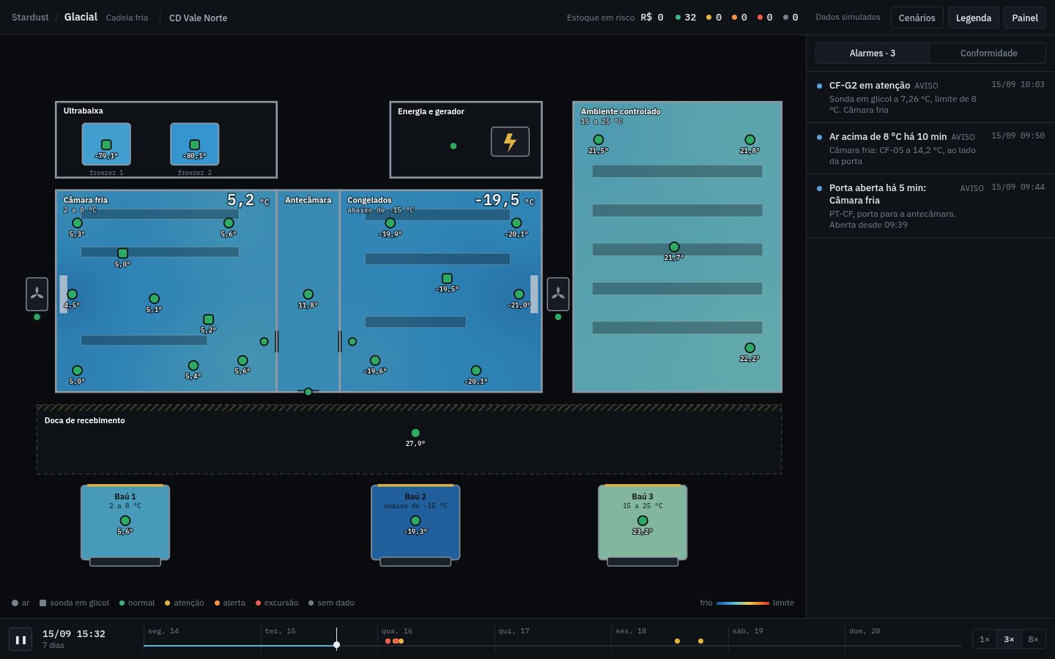Screen dimensions: 1055x659
Task: Switch to the Alarmes · 3 tab
Action: [x=872, y=53]
